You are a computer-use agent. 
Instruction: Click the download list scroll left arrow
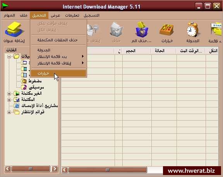[65, 170]
